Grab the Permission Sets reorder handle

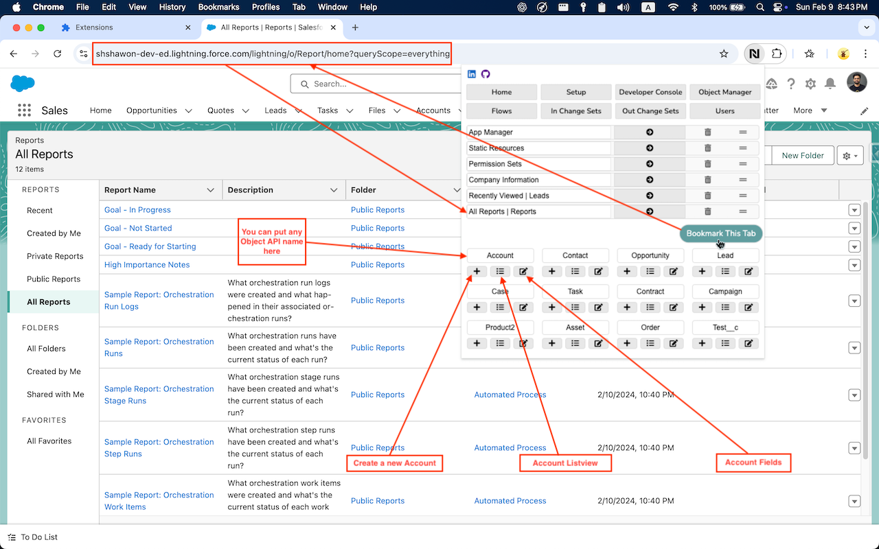point(742,164)
